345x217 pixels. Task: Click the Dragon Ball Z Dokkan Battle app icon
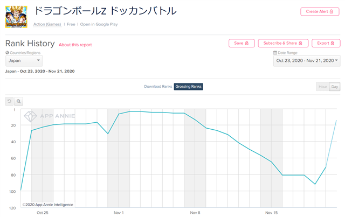(x=16, y=17)
